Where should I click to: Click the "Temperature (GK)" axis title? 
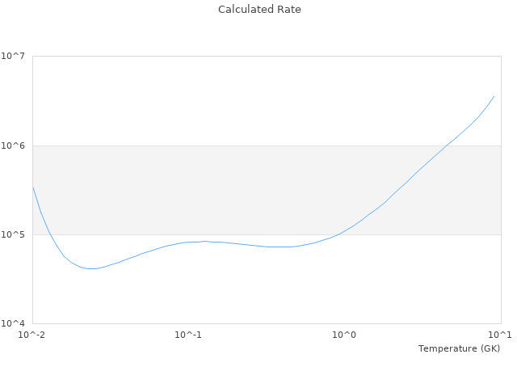459,348
